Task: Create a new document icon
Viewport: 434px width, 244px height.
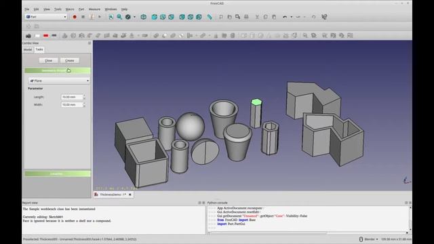Action: pos(221,17)
